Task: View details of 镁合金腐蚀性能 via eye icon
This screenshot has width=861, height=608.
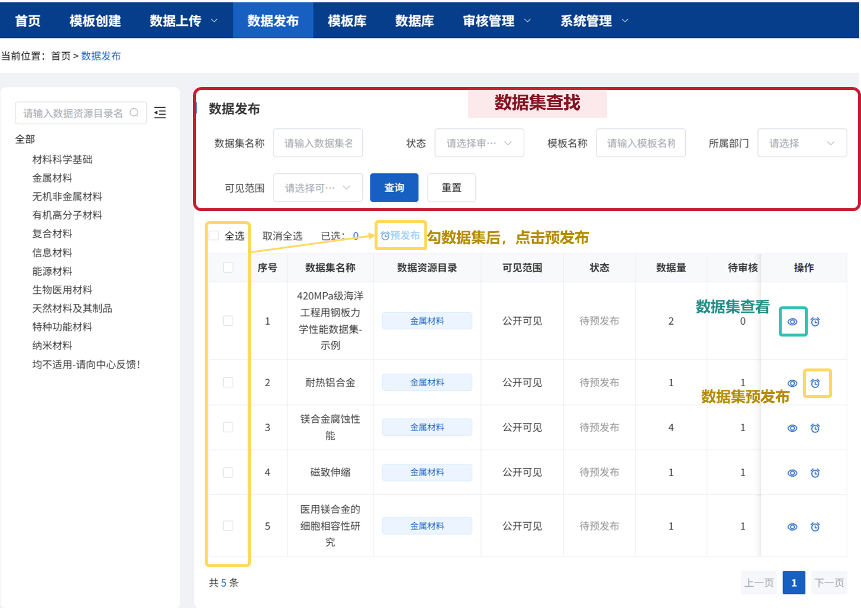Action: (x=793, y=427)
